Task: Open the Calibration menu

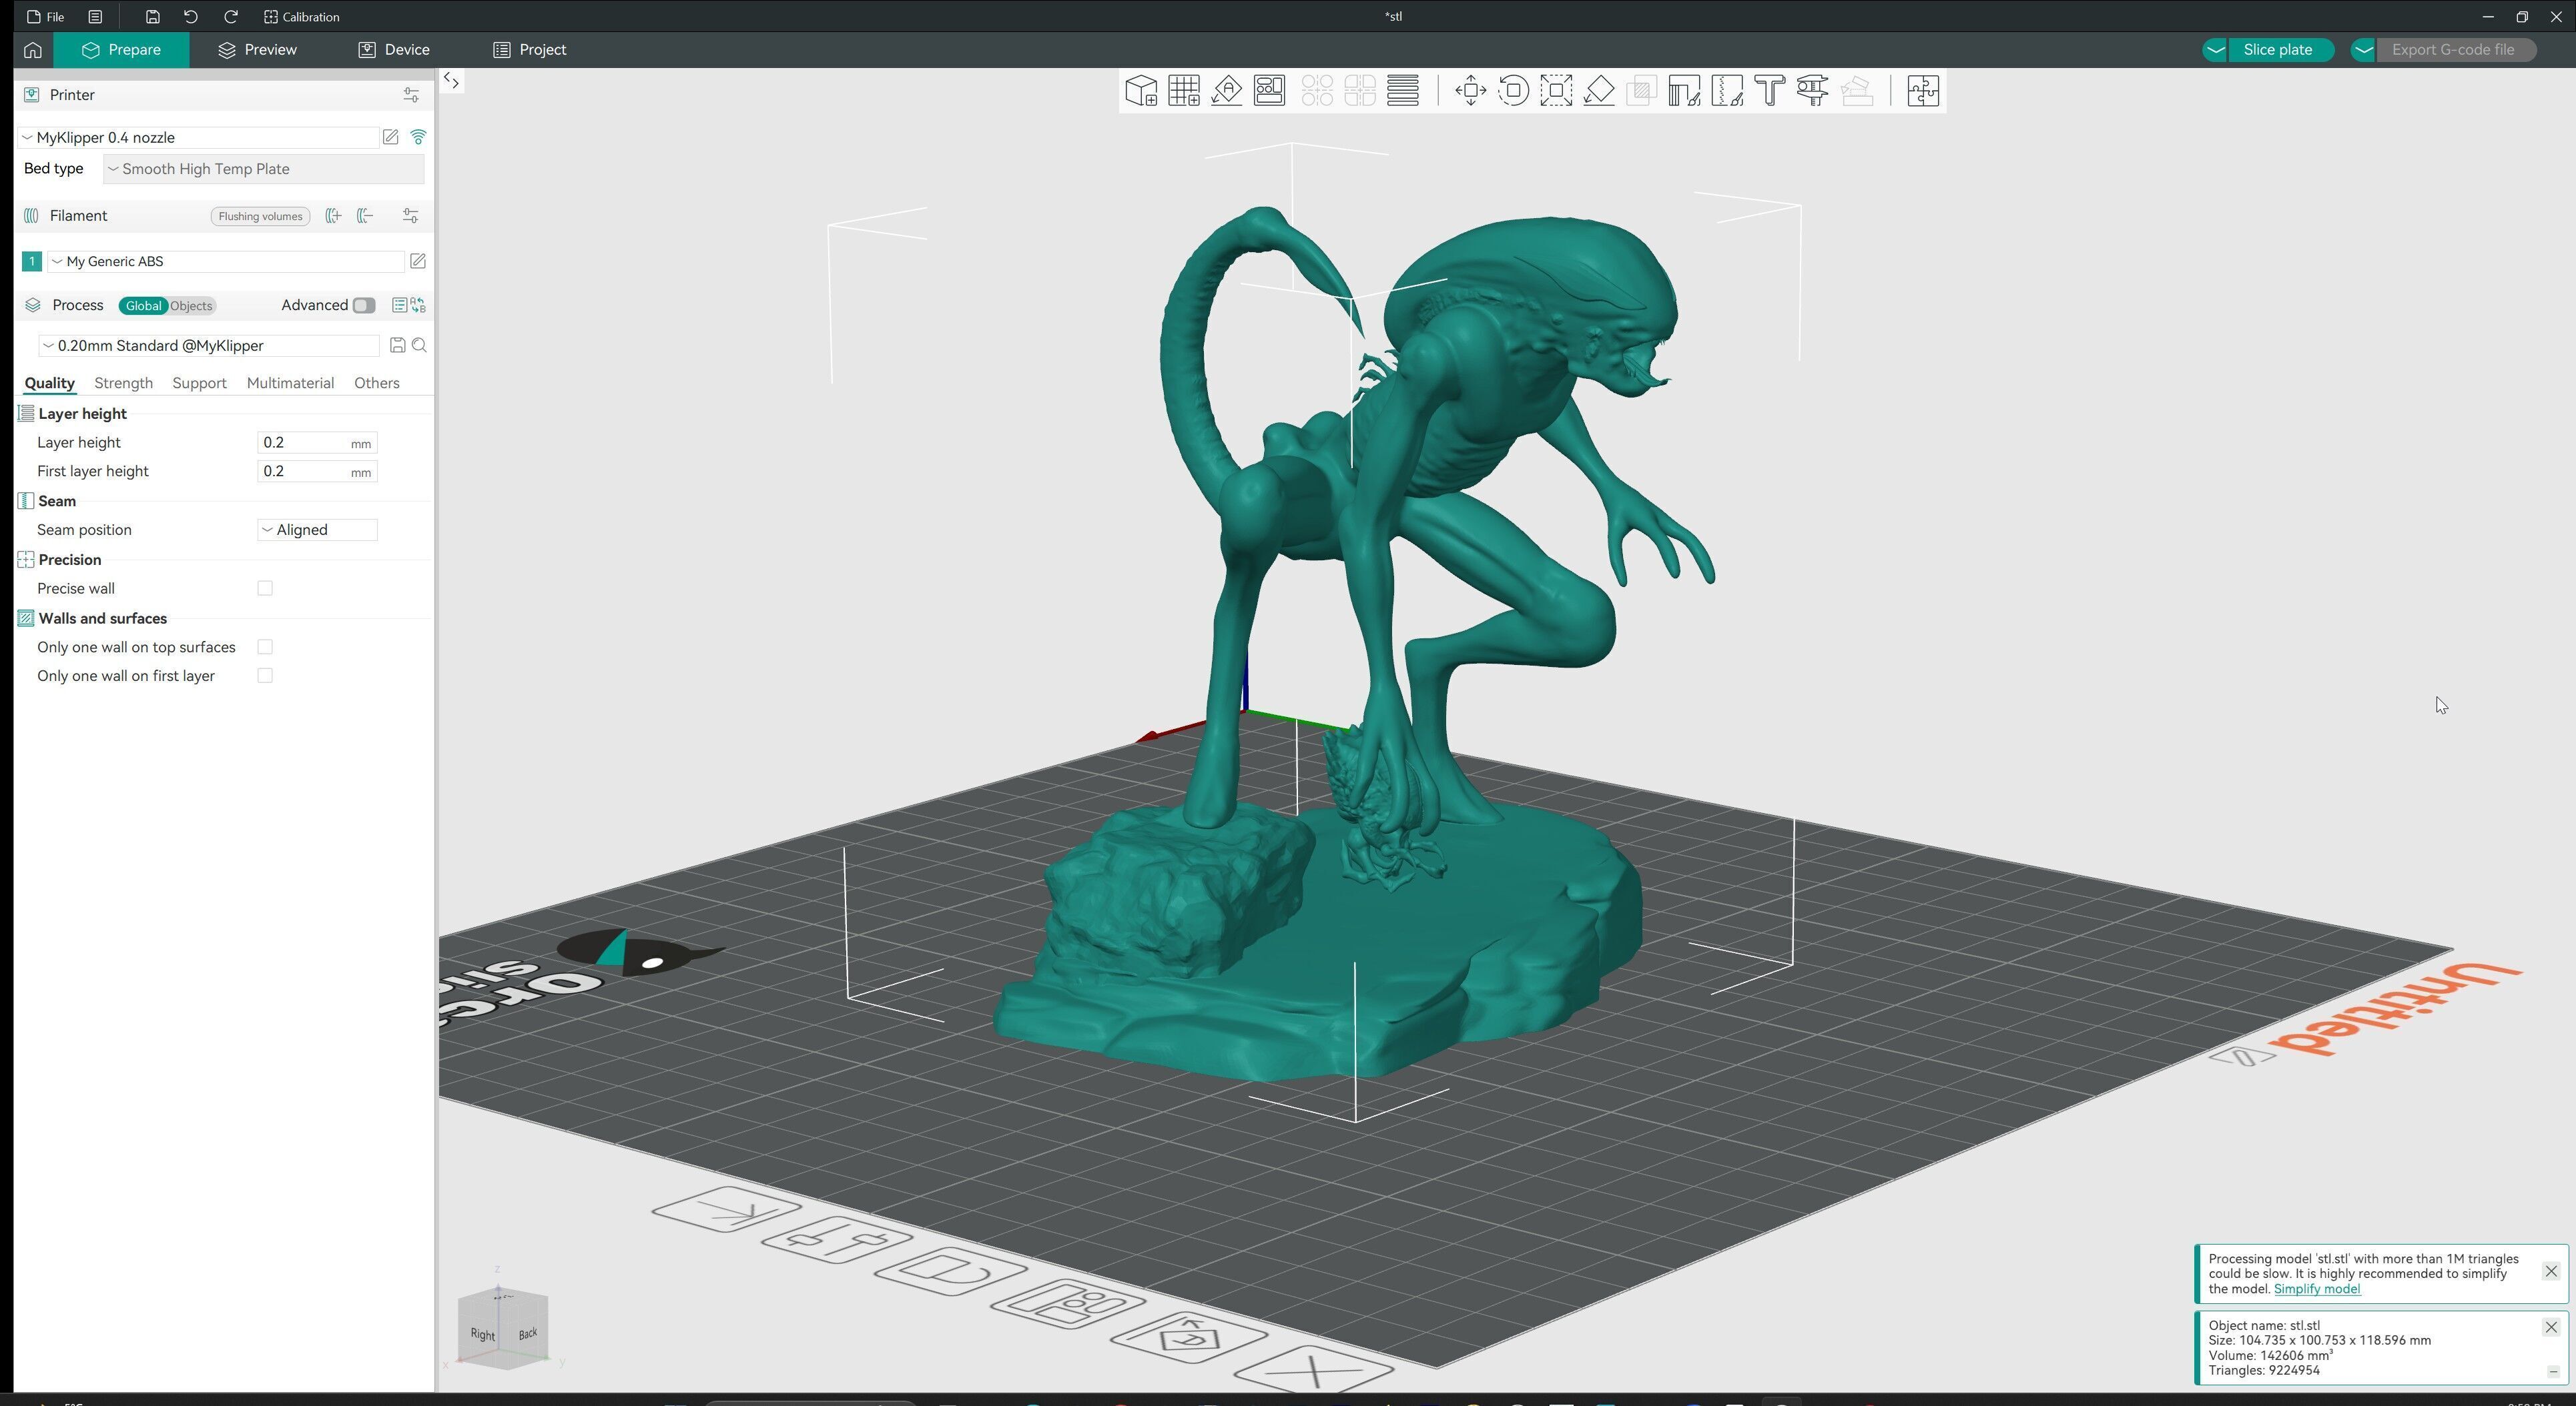Action: [302, 17]
